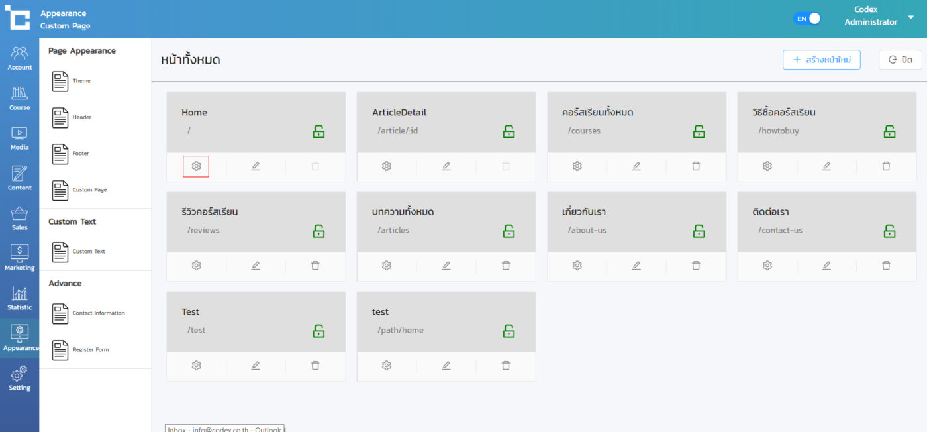Go to Marketing in left sidebar
The height and width of the screenshot is (432, 927).
pyautogui.click(x=19, y=258)
